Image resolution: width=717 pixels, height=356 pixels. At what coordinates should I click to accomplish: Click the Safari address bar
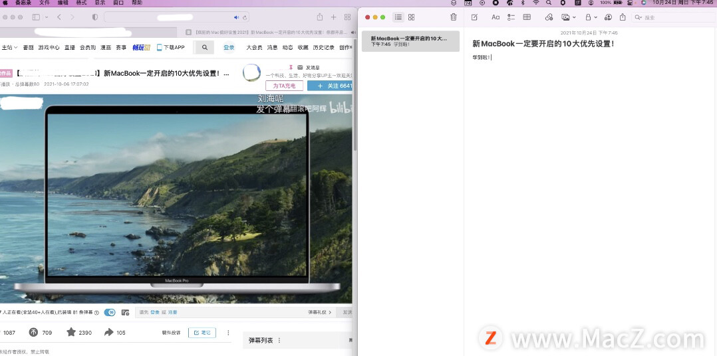(176, 17)
